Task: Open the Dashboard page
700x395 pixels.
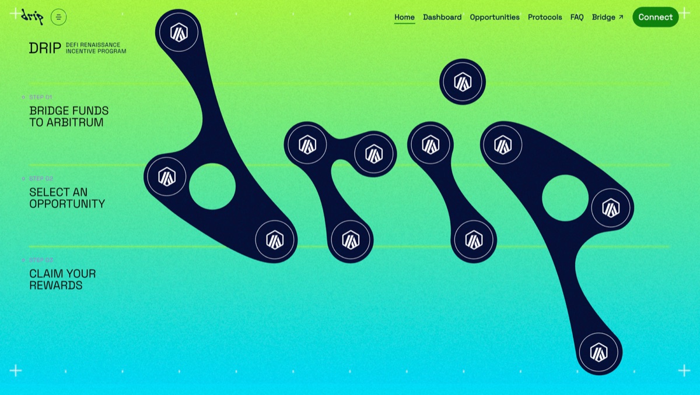Action: tap(442, 17)
